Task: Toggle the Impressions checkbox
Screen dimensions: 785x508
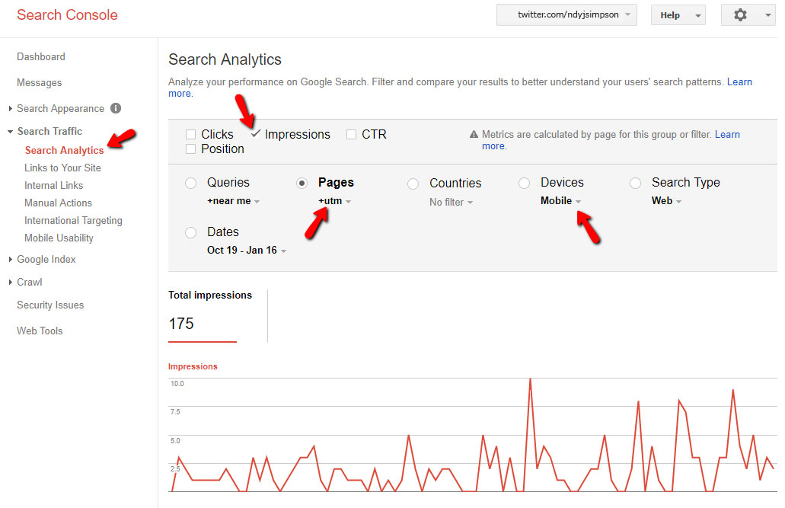Action: [x=255, y=134]
